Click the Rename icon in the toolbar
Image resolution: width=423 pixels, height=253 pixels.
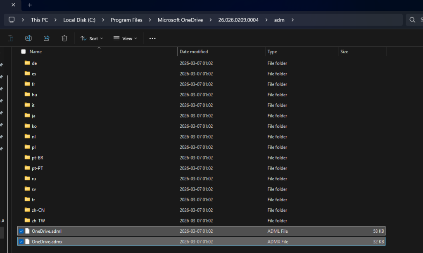[29, 38]
